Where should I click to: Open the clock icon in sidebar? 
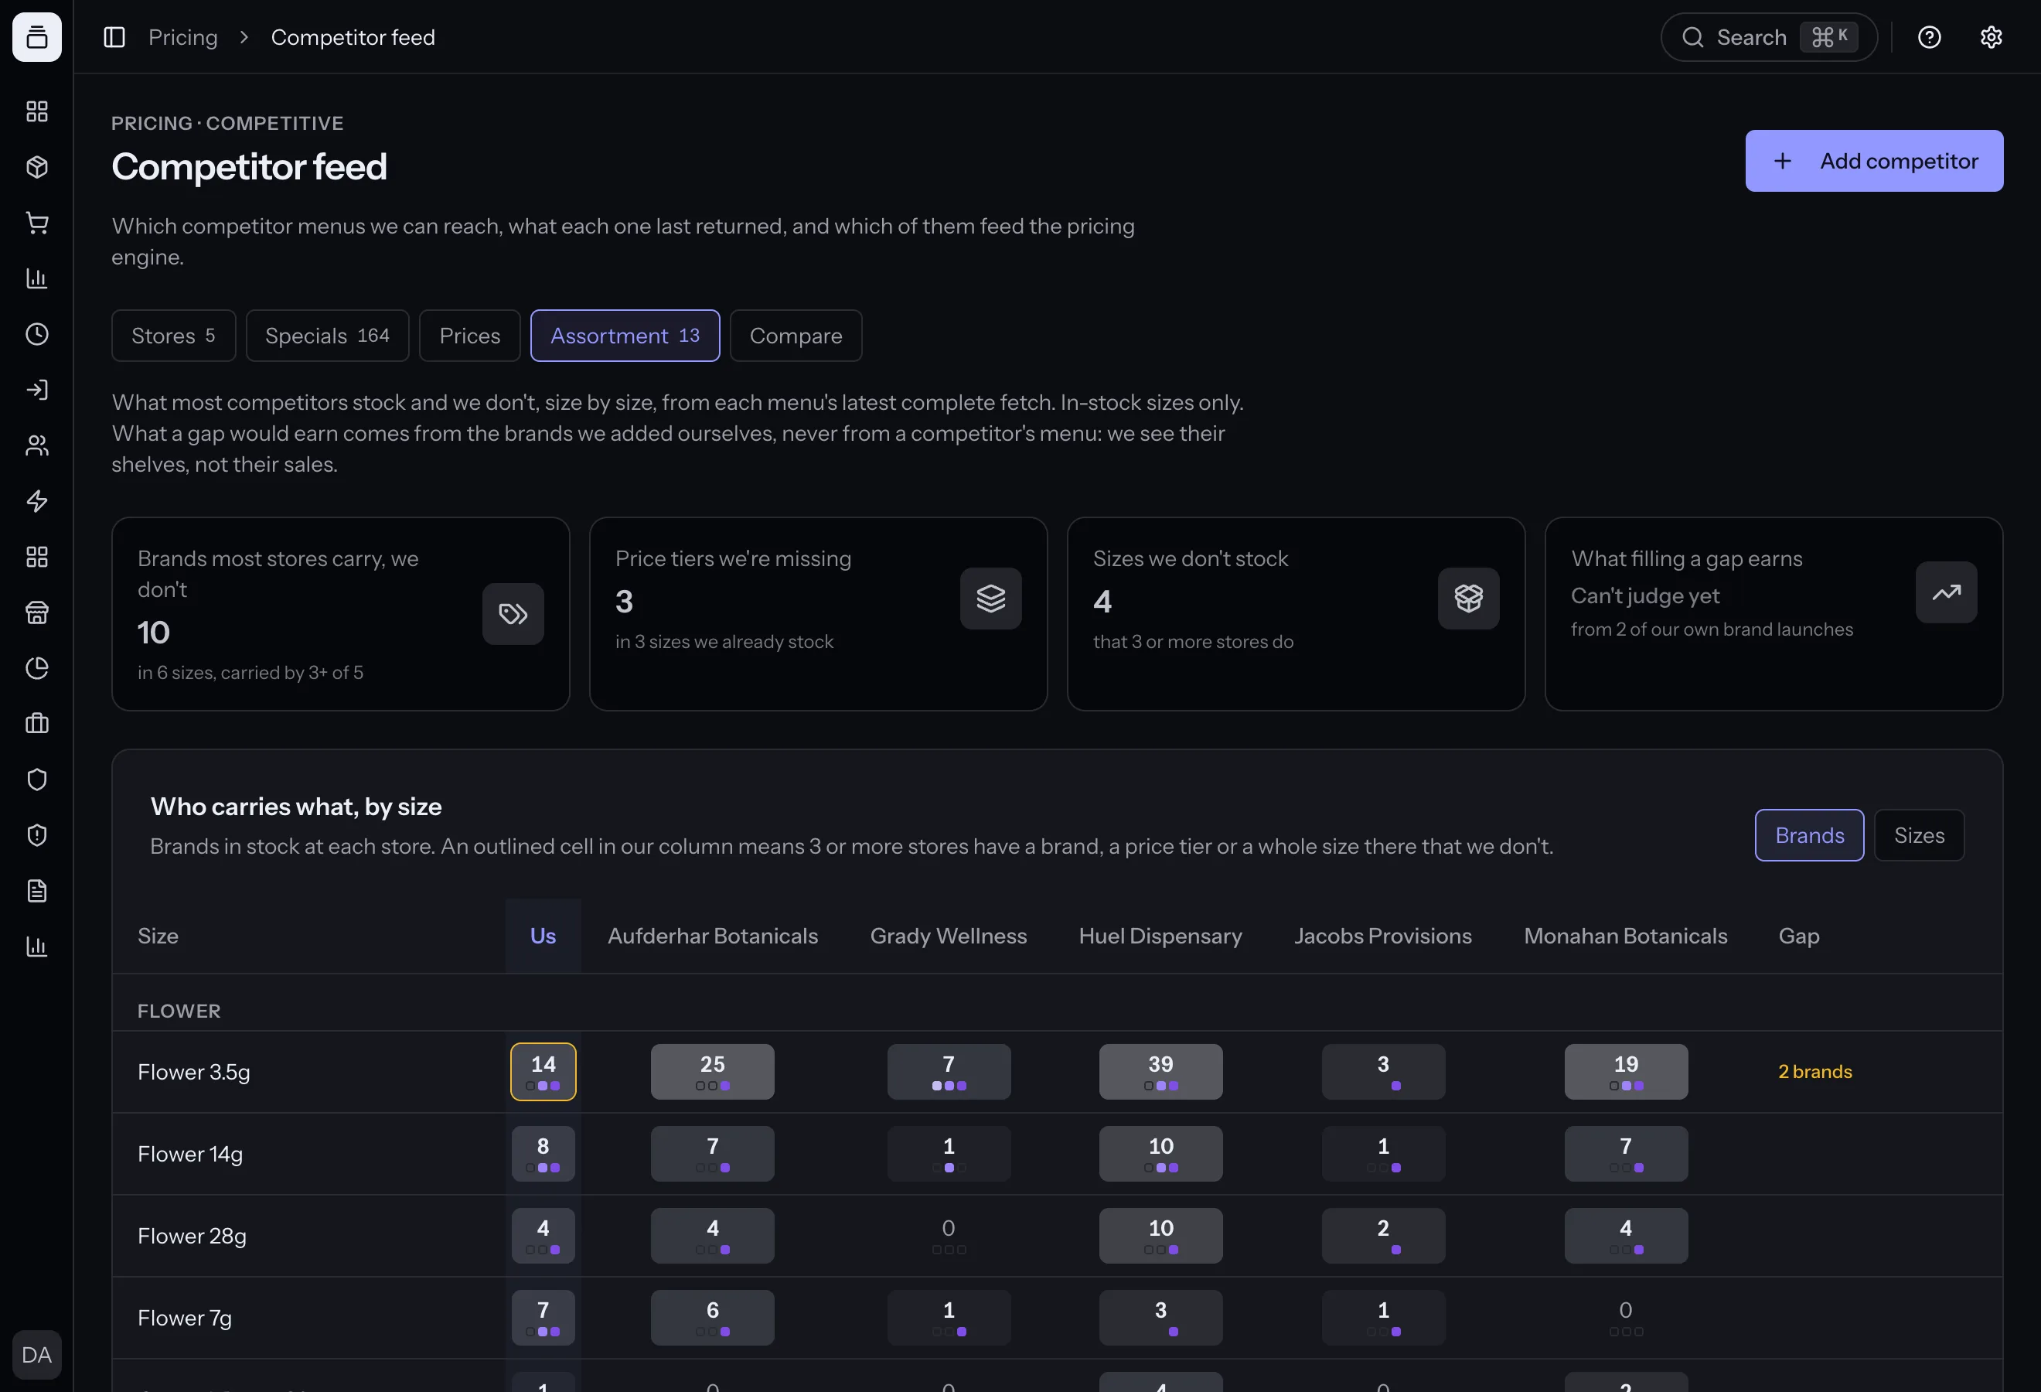(x=37, y=334)
